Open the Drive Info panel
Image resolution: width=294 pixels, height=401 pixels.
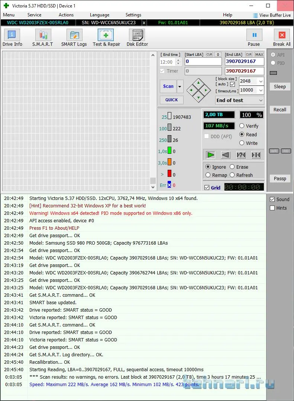[x=12, y=38]
